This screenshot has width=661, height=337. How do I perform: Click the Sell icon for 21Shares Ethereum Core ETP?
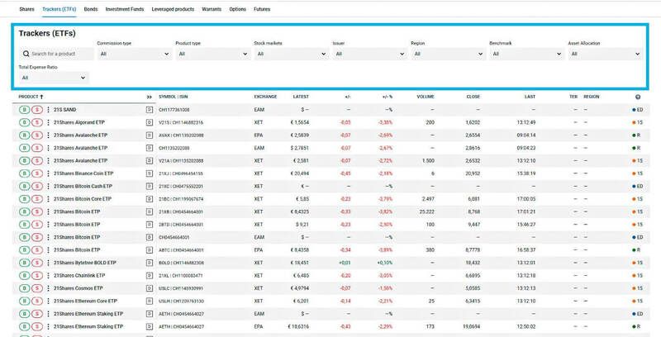pyautogui.click(x=37, y=301)
